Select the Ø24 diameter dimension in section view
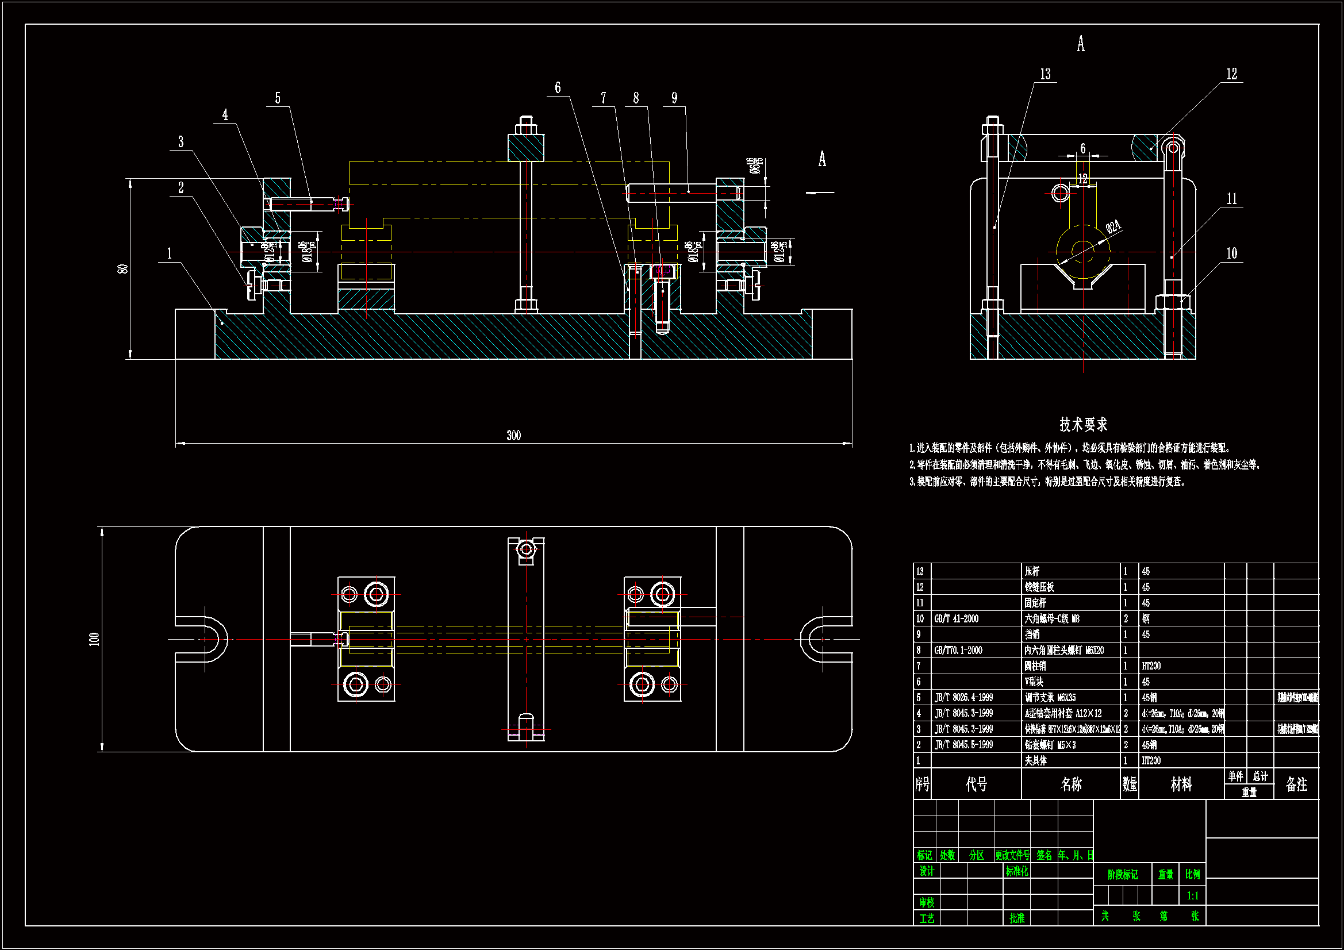 1113,226
